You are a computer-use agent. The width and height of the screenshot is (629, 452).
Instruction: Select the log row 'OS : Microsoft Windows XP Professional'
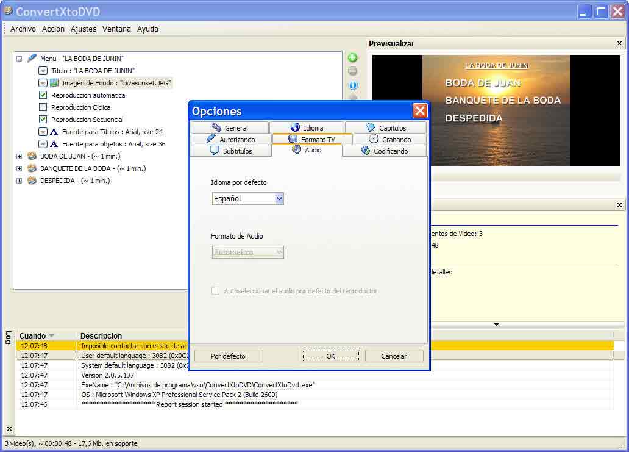[x=315, y=395]
